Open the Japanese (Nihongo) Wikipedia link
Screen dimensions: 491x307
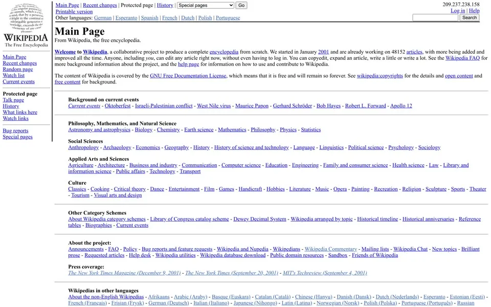tap(255, 303)
